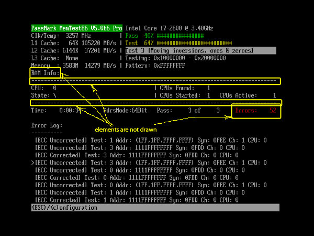Click the Pattern 0xFFFFFFFF value
Screen dimensions: 314x236
coord(155,66)
